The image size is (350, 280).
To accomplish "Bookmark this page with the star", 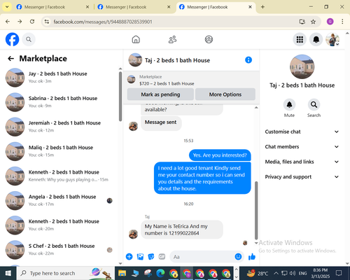I will point(313,22).
